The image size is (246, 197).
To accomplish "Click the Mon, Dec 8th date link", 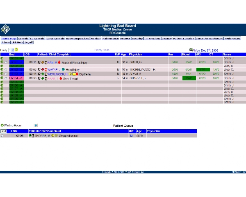I will coord(206,50).
